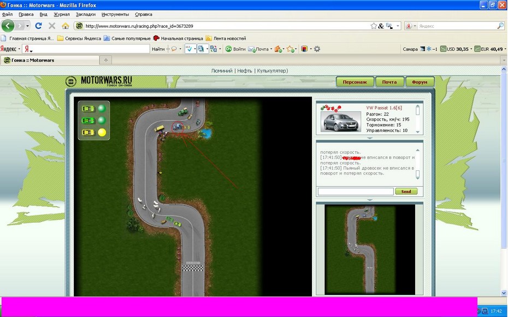Collapse the car info panel via arrow below it
Image resolution: width=508 pixels, height=317 pixels.
370,138
